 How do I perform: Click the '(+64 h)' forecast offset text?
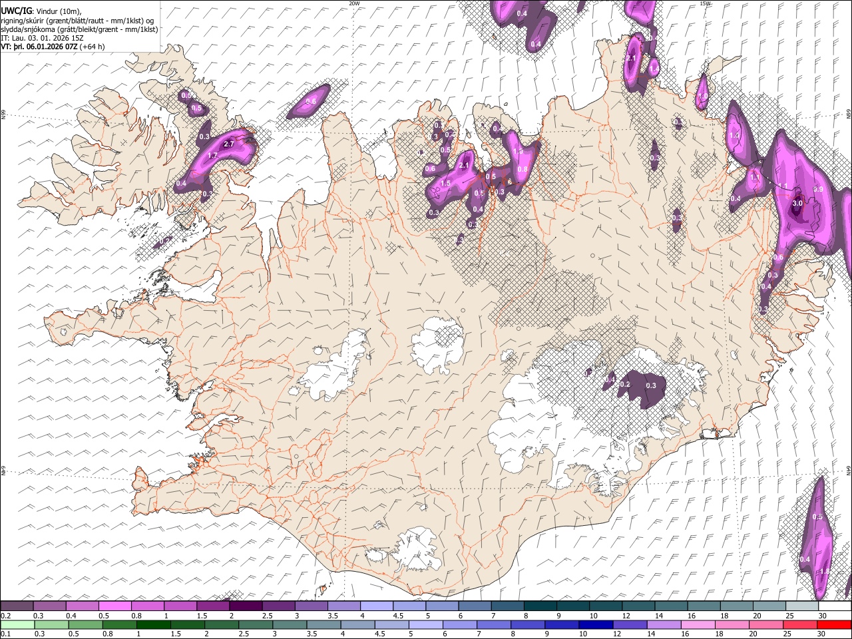click(92, 47)
